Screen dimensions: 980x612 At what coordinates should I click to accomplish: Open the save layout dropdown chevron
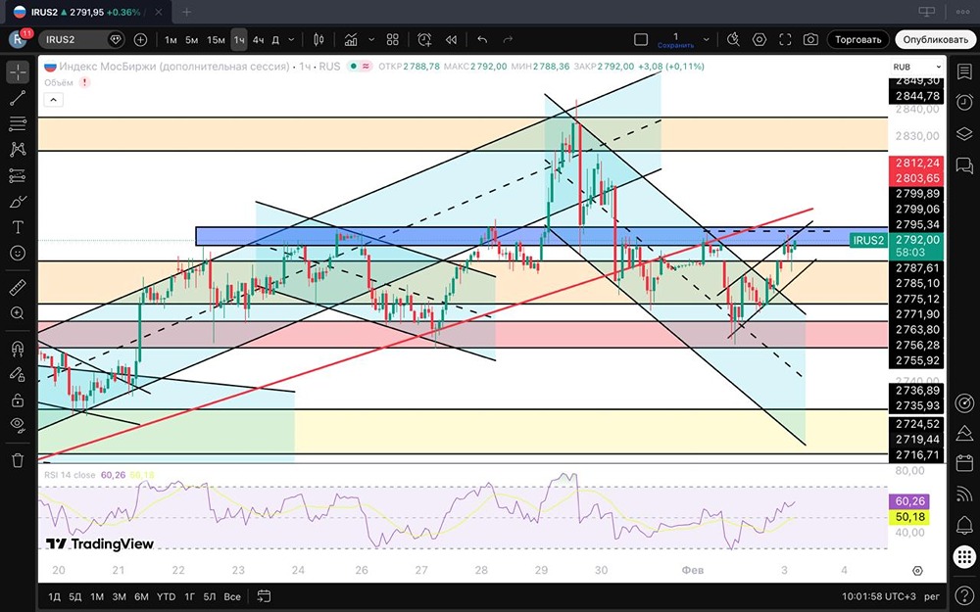tap(707, 39)
